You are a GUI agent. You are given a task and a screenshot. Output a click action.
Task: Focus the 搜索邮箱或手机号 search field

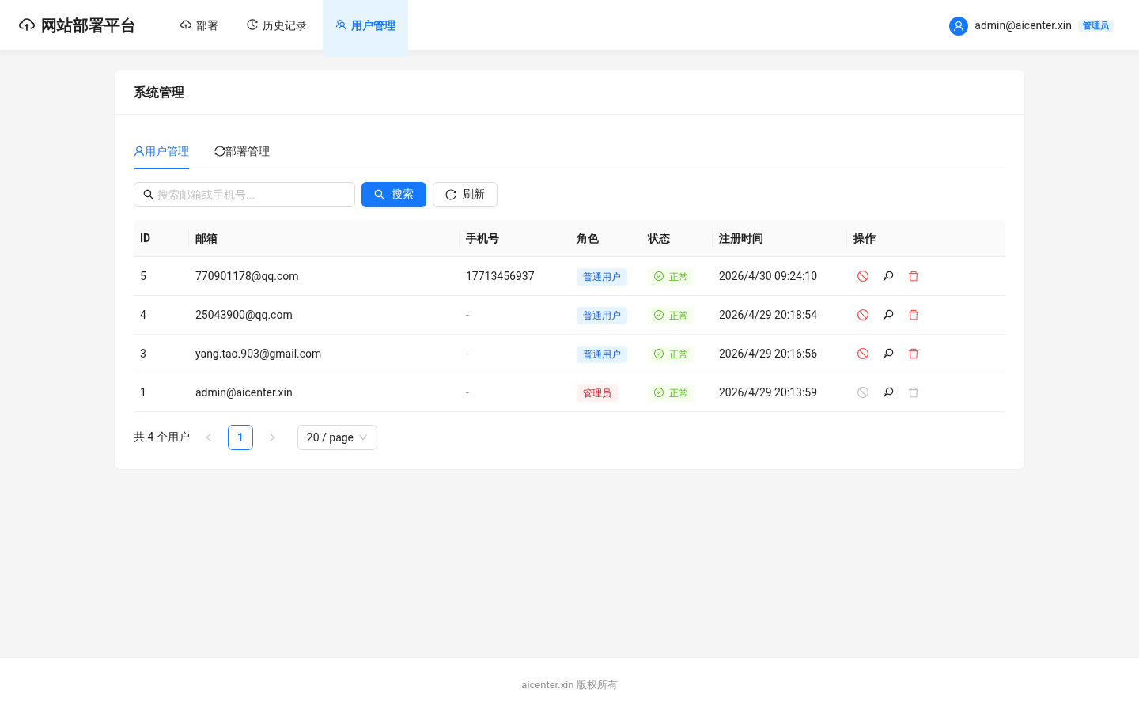(244, 195)
